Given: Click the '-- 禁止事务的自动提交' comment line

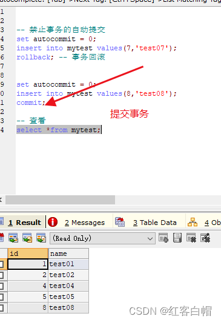Looking at the screenshot, I should (x=61, y=30).
